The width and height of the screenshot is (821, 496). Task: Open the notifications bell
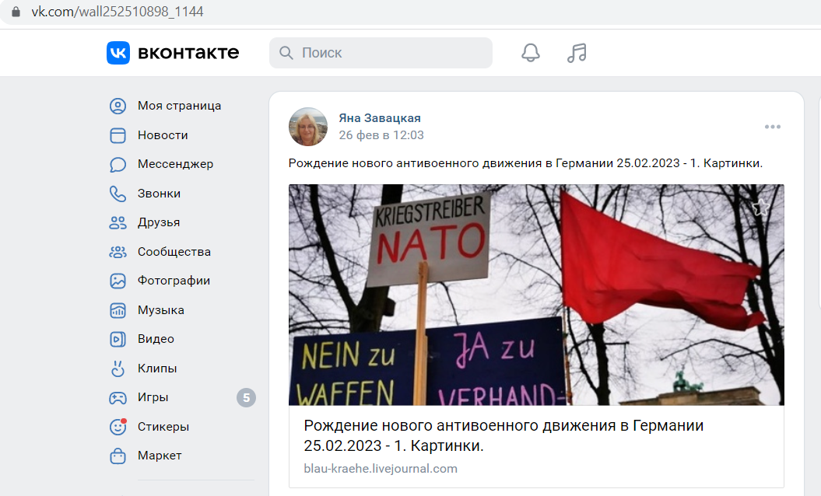(x=531, y=53)
